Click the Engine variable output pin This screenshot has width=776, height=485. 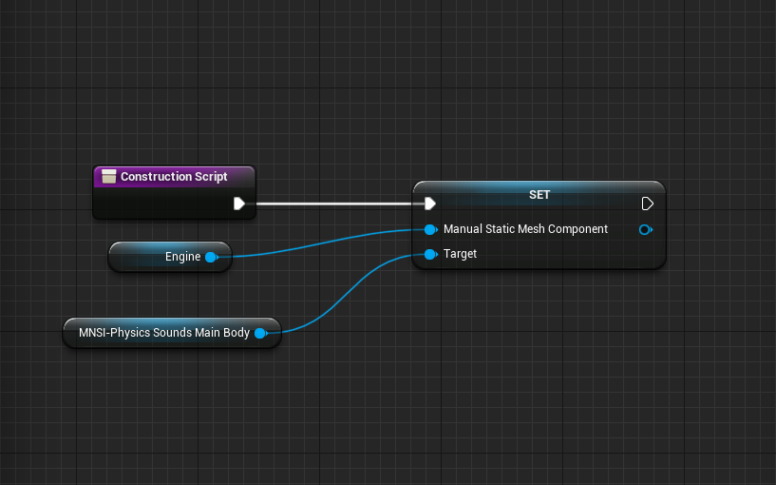pos(211,257)
